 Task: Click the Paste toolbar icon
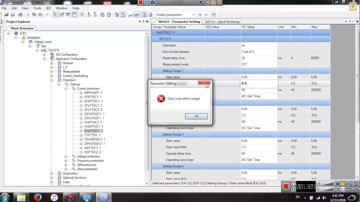[x=40, y=15]
